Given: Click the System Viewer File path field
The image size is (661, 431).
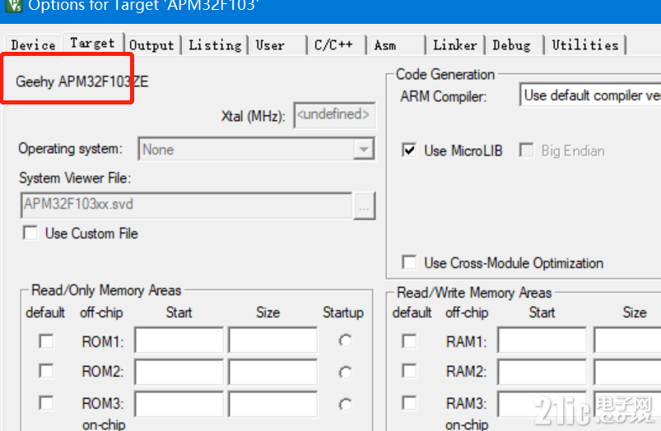Looking at the screenshot, I should pyautogui.click(x=186, y=205).
